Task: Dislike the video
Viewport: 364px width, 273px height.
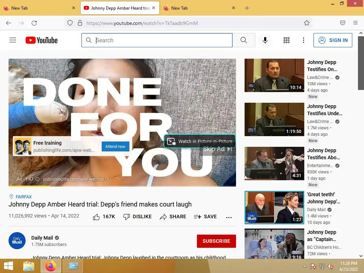Action: coord(137,216)
